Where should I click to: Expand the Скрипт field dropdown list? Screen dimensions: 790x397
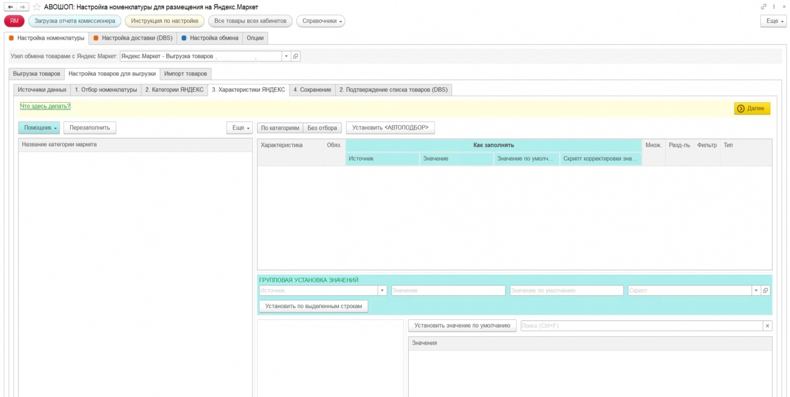click(756, 290)
